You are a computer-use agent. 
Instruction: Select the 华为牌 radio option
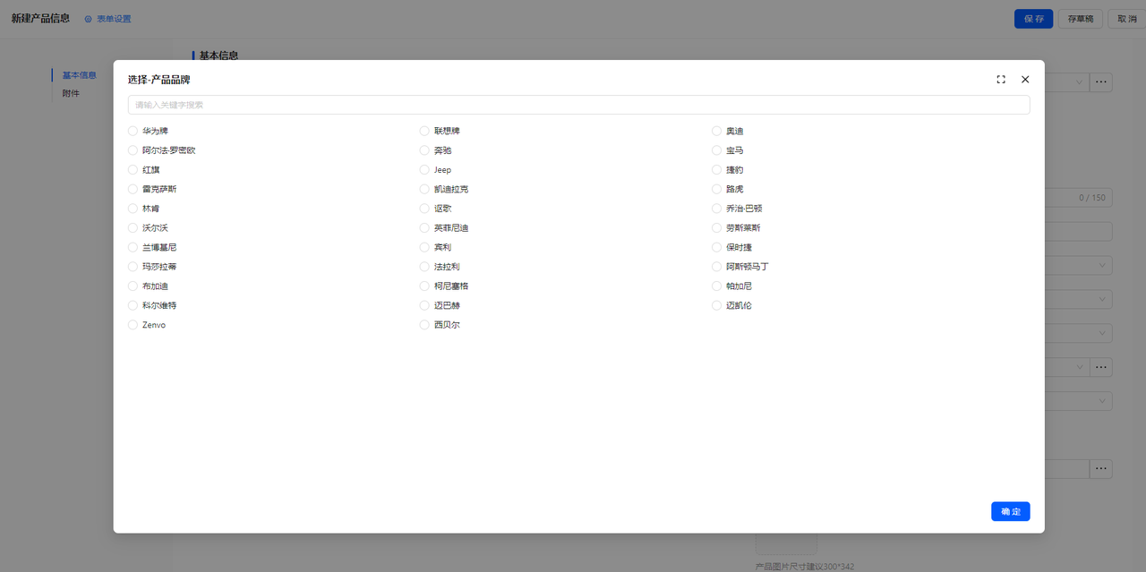pos(133,131)
